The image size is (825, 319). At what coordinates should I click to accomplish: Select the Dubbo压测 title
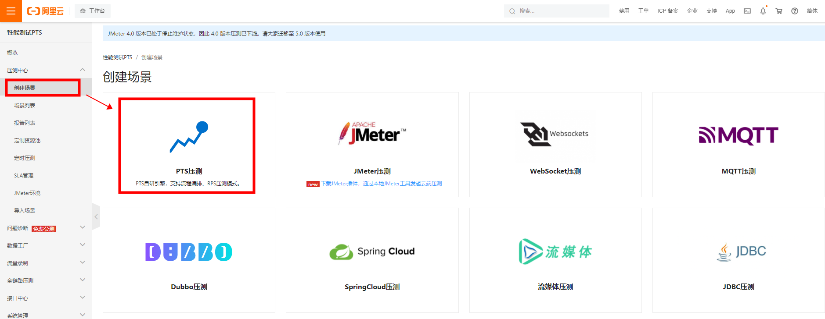pos(189,287)
